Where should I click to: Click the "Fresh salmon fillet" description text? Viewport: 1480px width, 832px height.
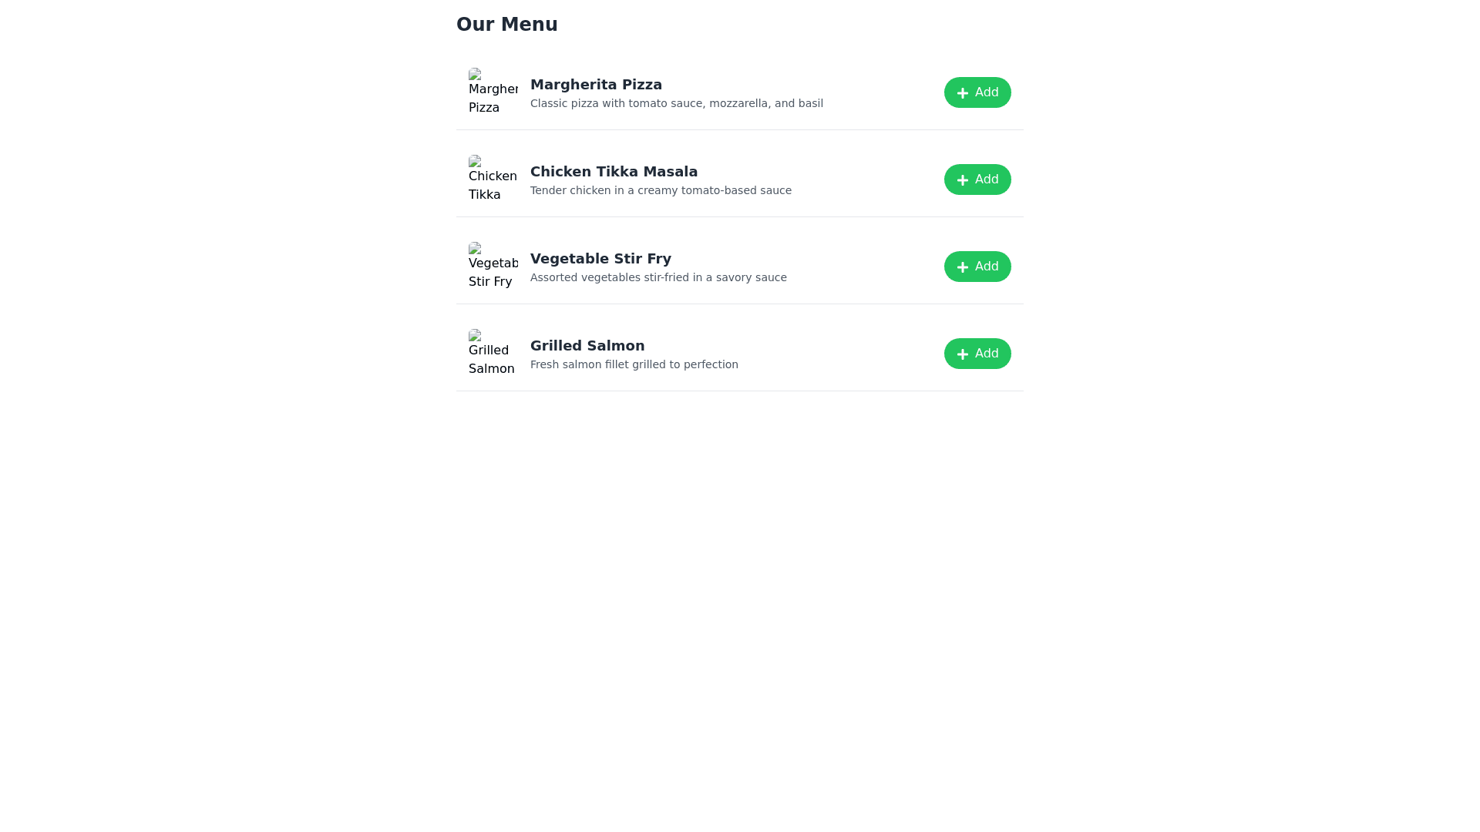pos(634,364)
